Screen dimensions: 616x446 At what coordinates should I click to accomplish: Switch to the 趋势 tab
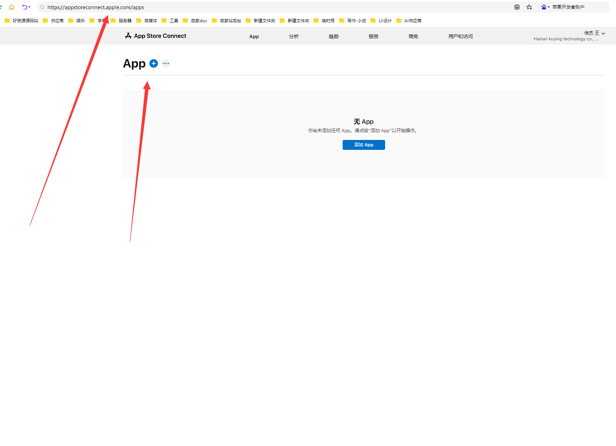pyautogui.click(x=334, y=36)
